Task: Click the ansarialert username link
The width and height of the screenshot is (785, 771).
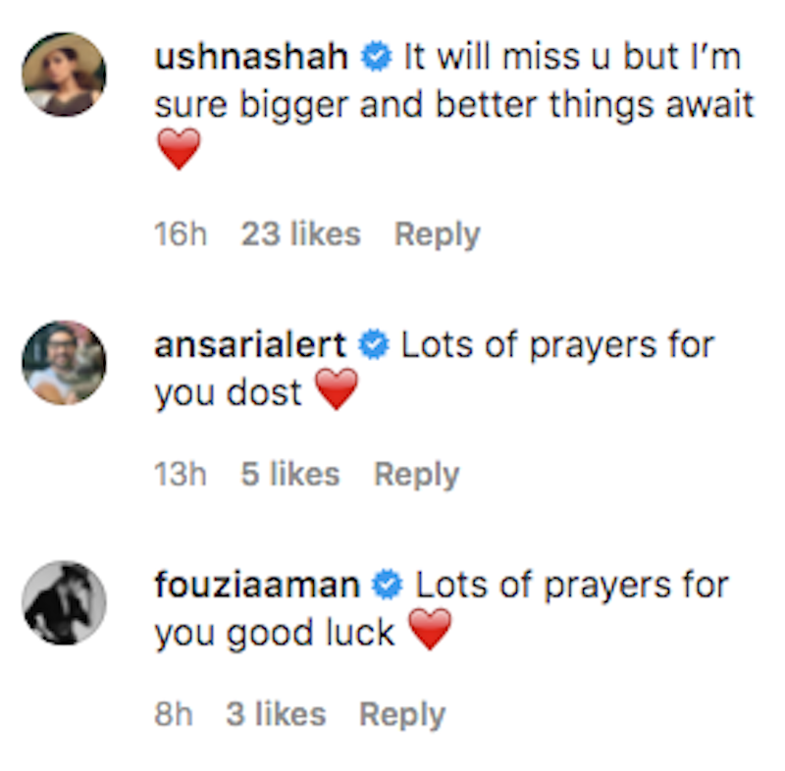Action: coord(250,345)
